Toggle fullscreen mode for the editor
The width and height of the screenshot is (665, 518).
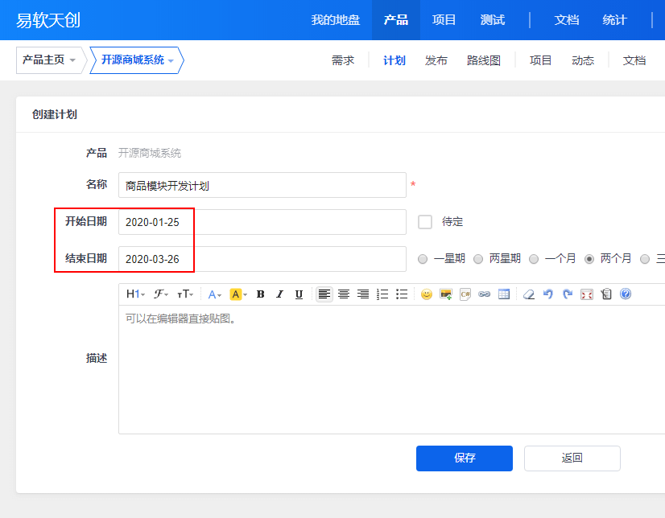click(587, 294)
